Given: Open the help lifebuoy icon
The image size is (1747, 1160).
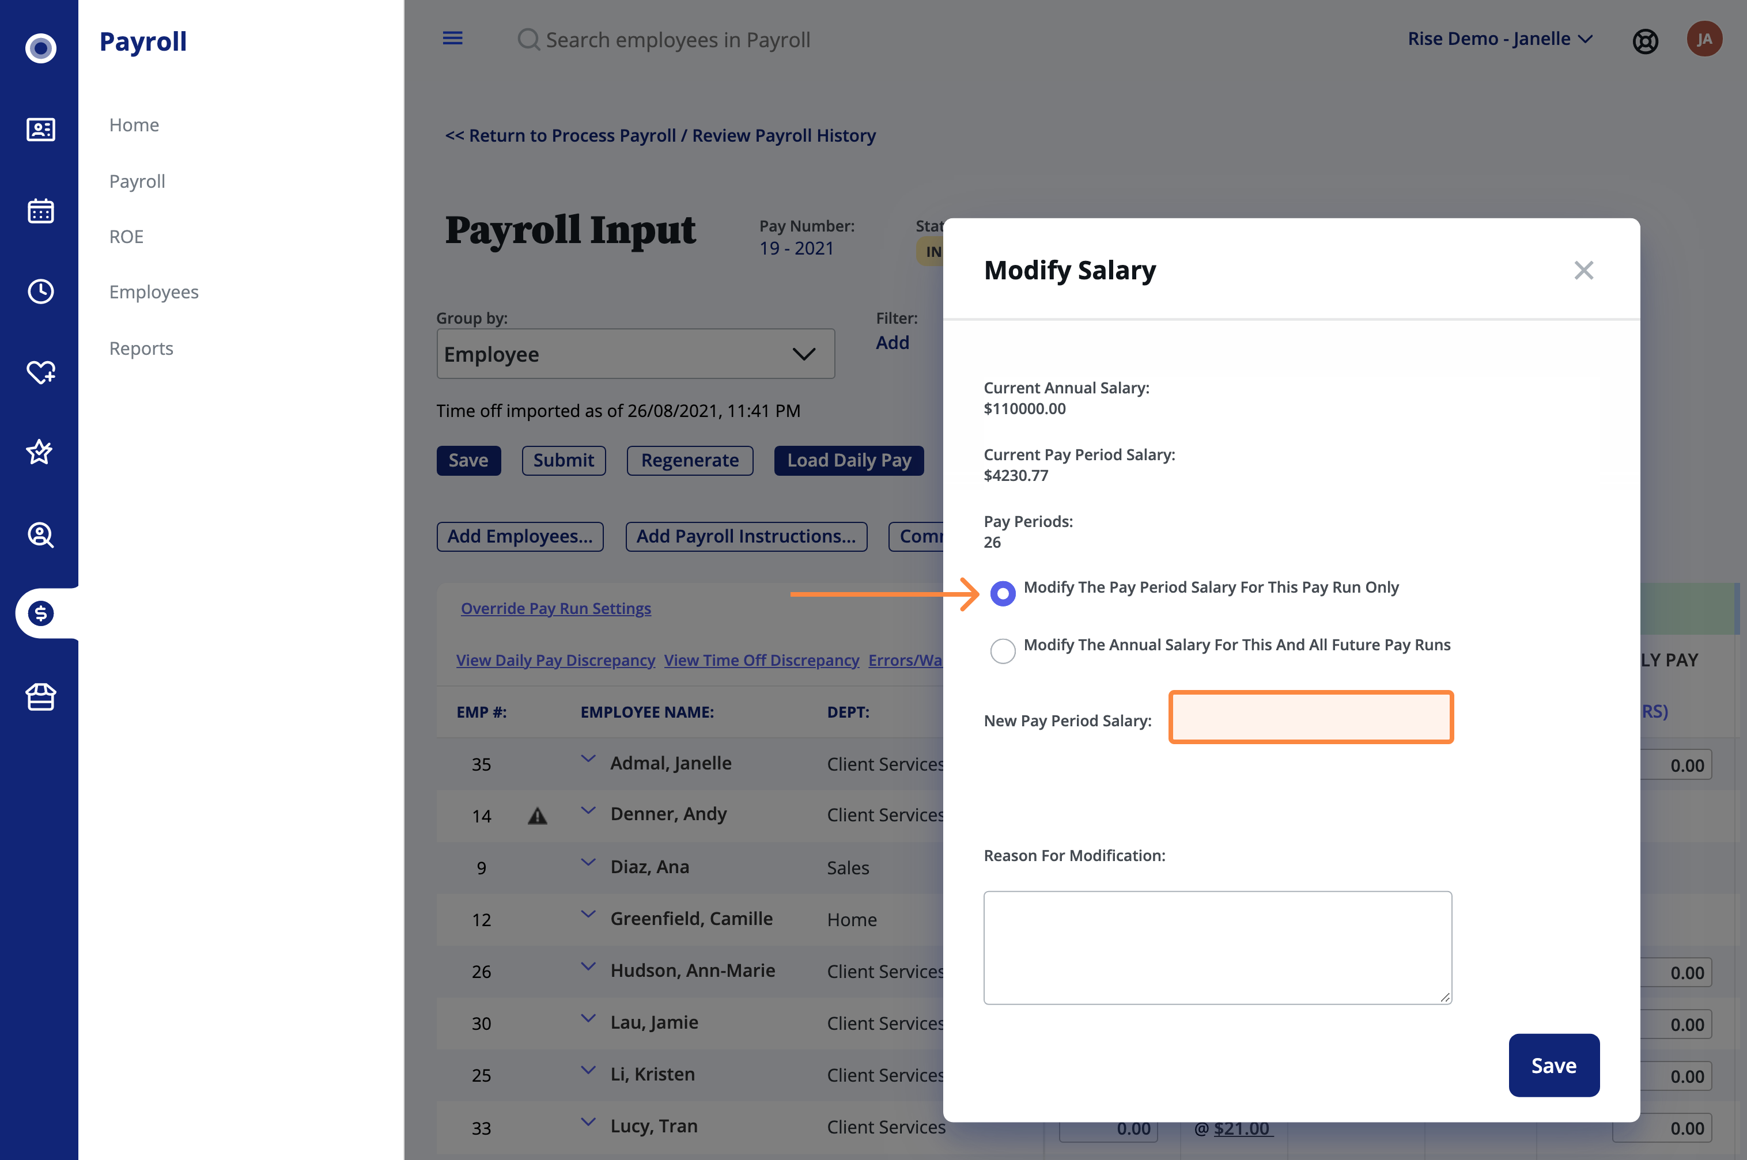Looking at the screenshot, I should 1645,41.
